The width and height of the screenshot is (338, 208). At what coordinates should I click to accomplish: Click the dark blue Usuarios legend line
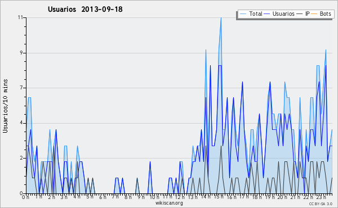267,14
